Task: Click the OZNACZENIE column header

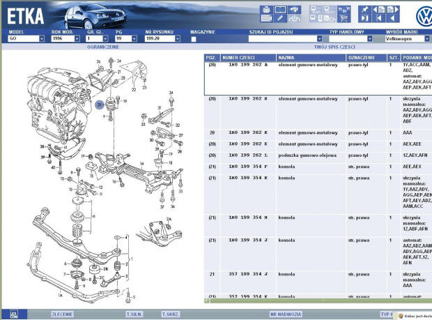Action: (x=367, y=58)
